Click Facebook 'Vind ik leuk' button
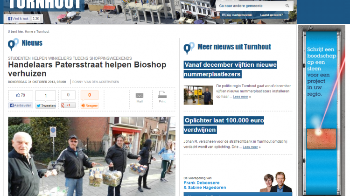Image resolution: width=350 pixels, height=196 pixels. click(19, 19)
